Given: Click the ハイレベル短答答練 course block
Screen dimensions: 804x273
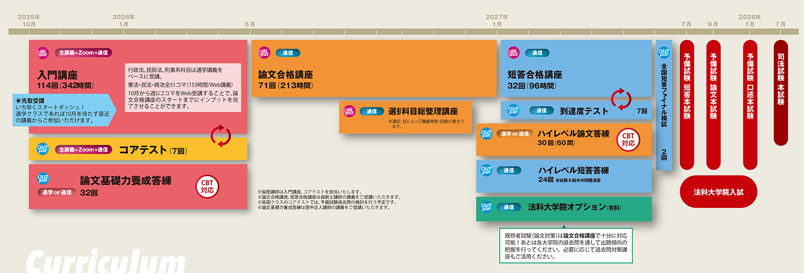Looking at the screenshot, I should pyautogui.click(x=563, y=176).
